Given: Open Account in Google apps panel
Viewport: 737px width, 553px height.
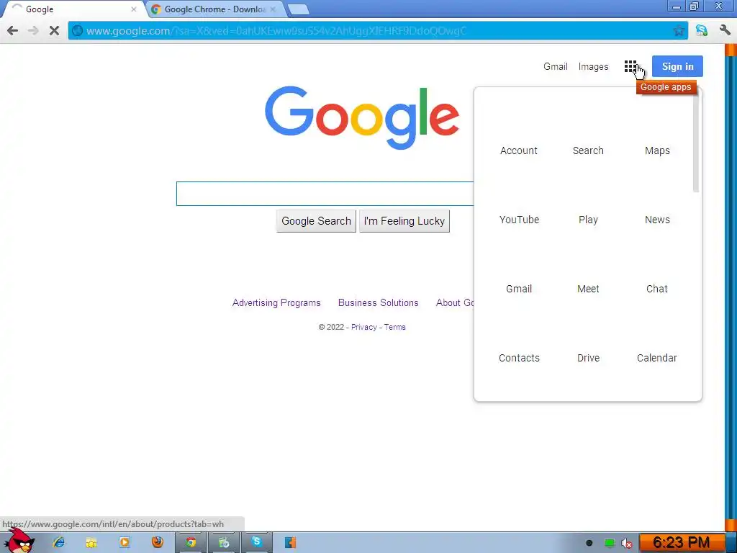Looking at the screenshot, I should [518, 150].
